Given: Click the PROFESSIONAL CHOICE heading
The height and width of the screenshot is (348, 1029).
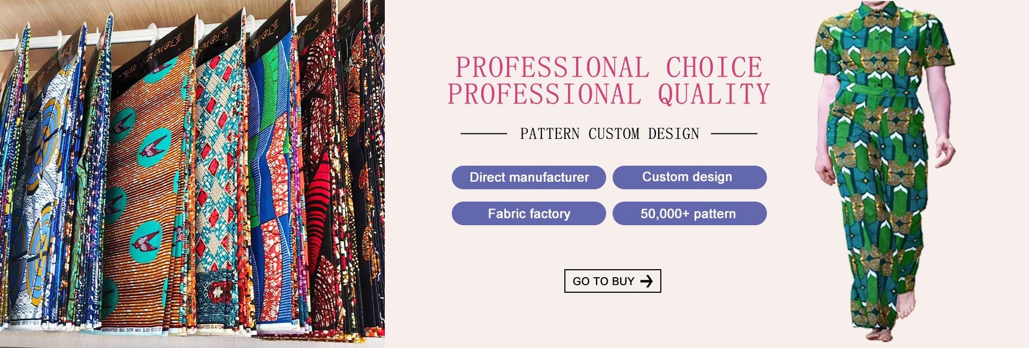Looking at the screenshot, I should point(609,68).
